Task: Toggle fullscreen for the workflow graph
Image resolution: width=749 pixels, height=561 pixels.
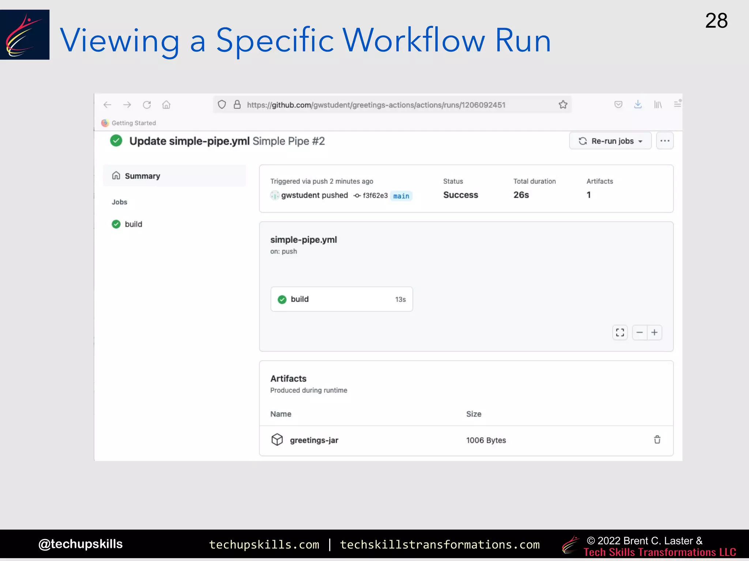Action: pos(620,332)
